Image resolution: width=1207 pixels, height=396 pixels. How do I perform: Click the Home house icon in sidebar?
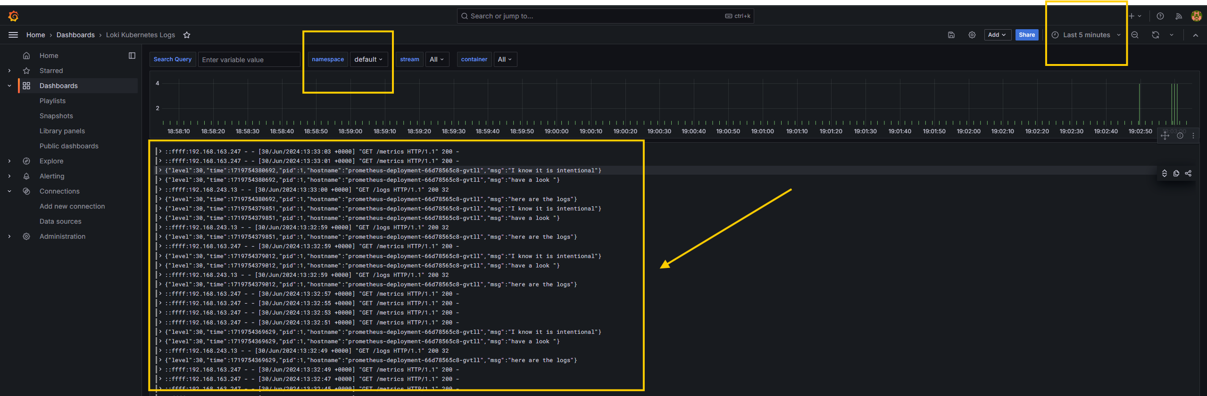tap(26, 56)
